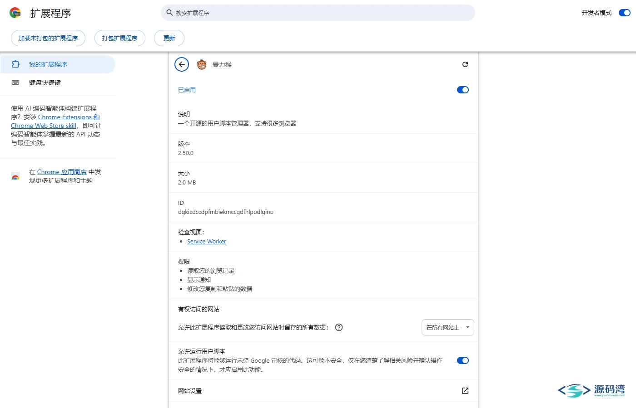The height and width of the screenshot is (408, 636).
Task: Open the 网站设置 row
Action: coord(323,391)
